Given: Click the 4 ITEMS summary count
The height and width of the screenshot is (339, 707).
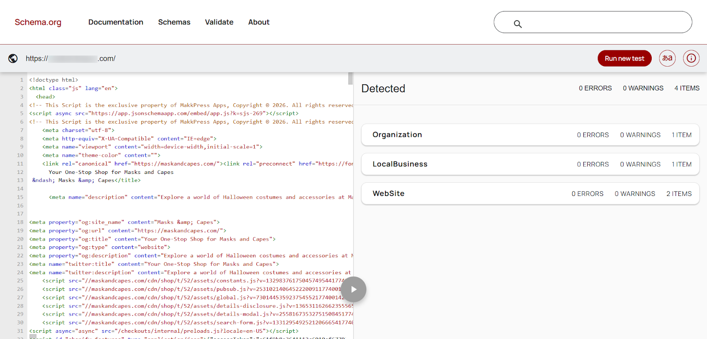Looking at the screenshot, I should (x=687, y=88).
